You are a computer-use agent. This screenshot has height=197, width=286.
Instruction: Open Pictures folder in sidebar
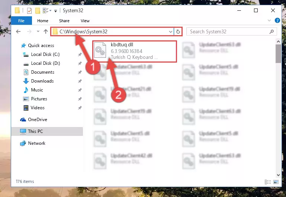coord(39,99)
